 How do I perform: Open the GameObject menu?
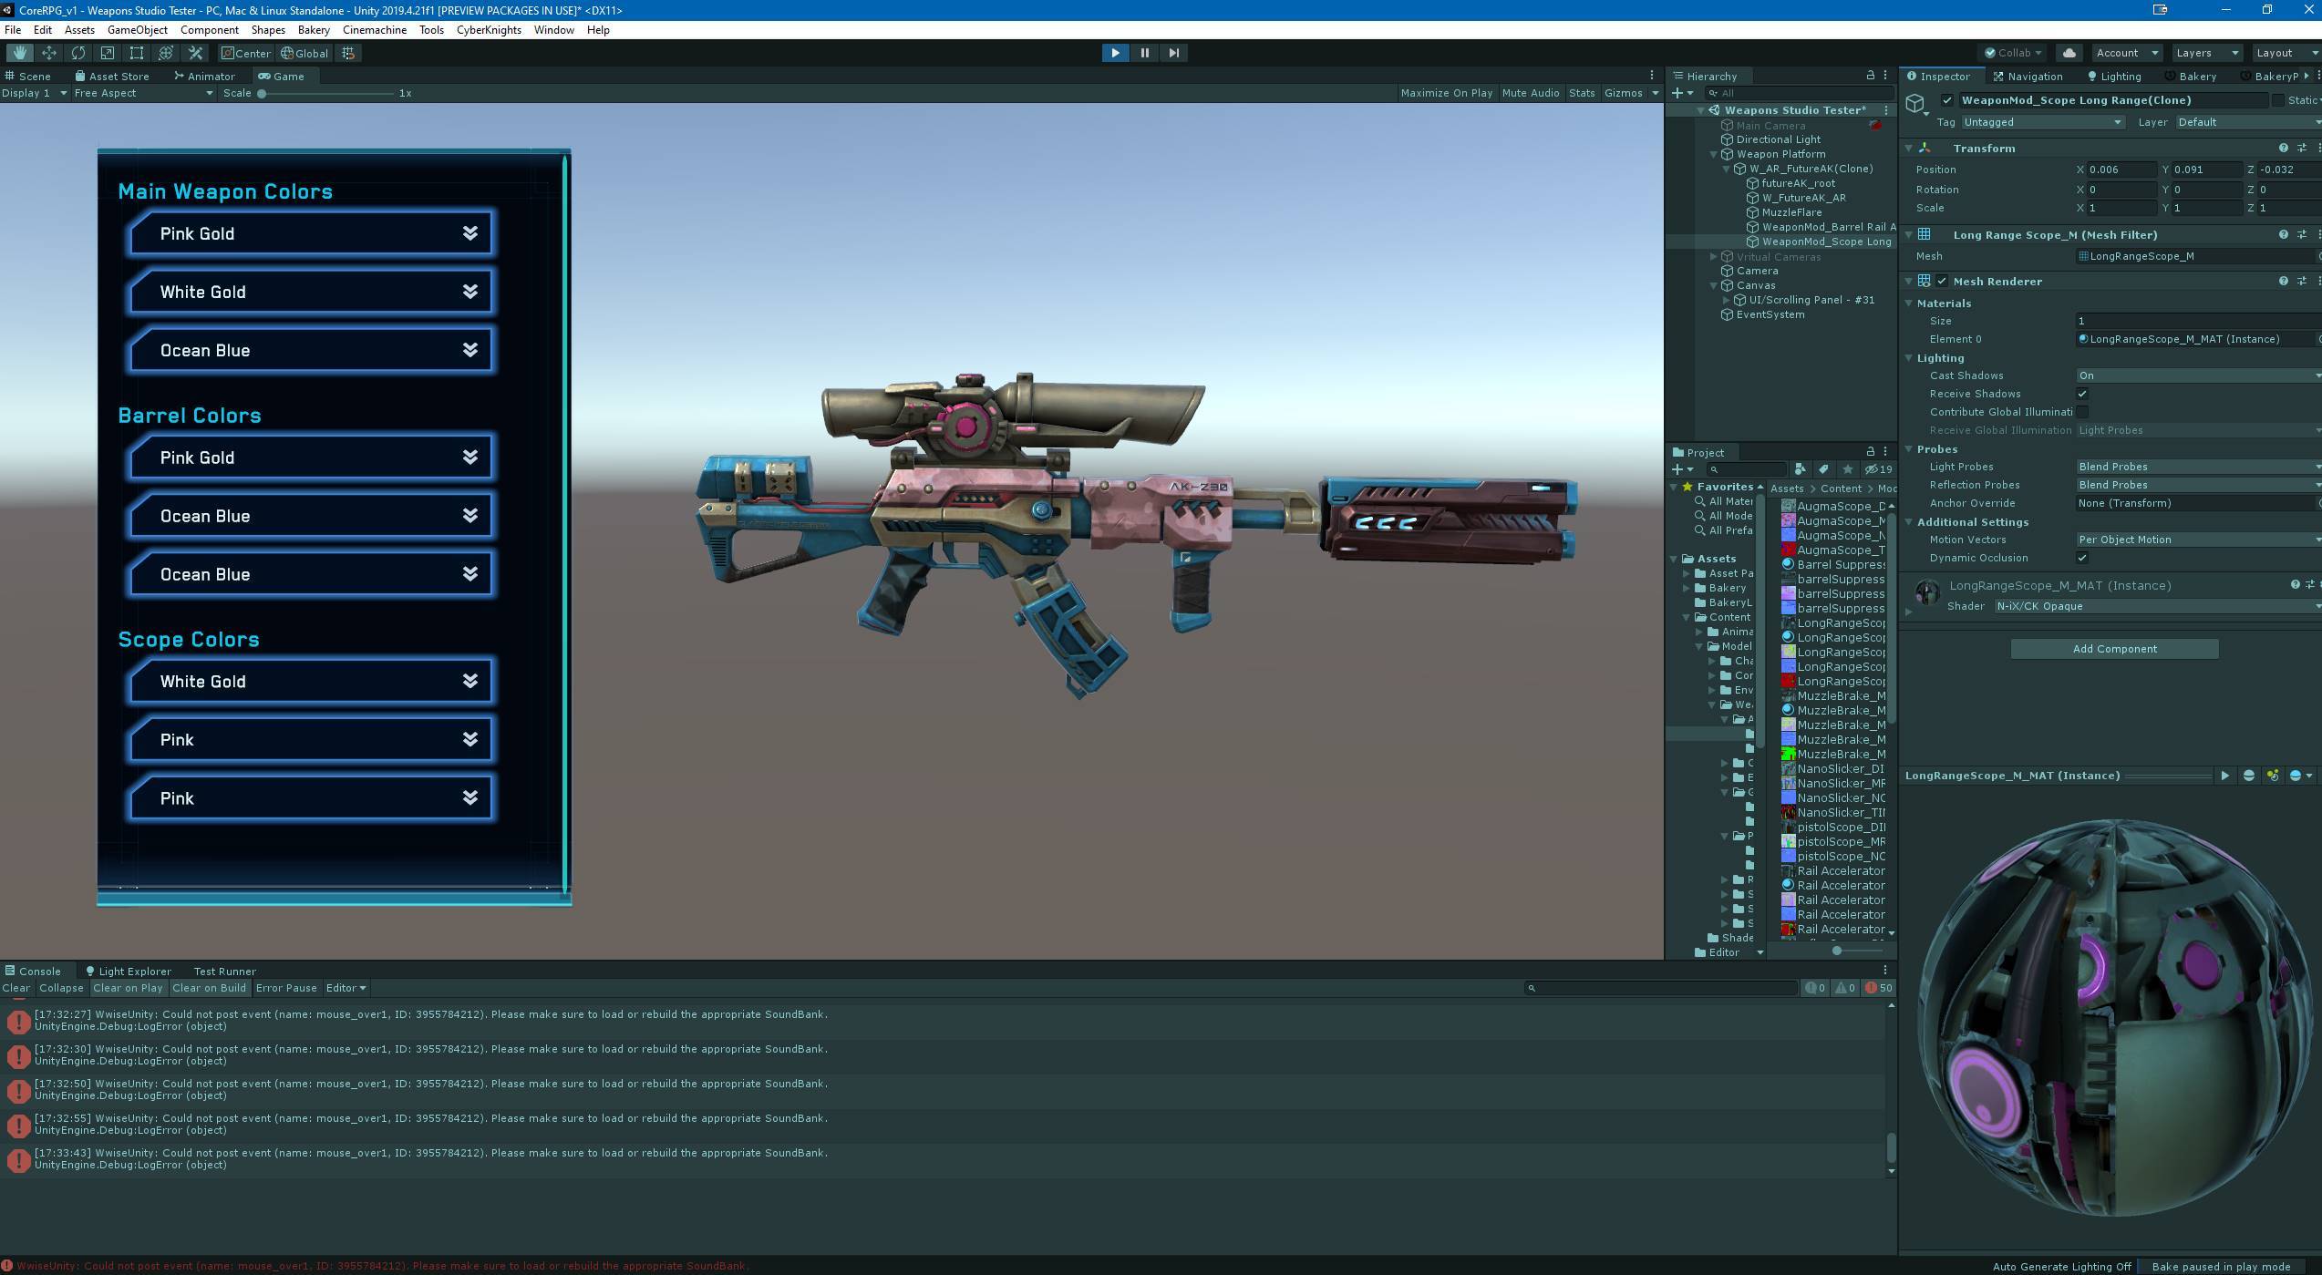138,30
